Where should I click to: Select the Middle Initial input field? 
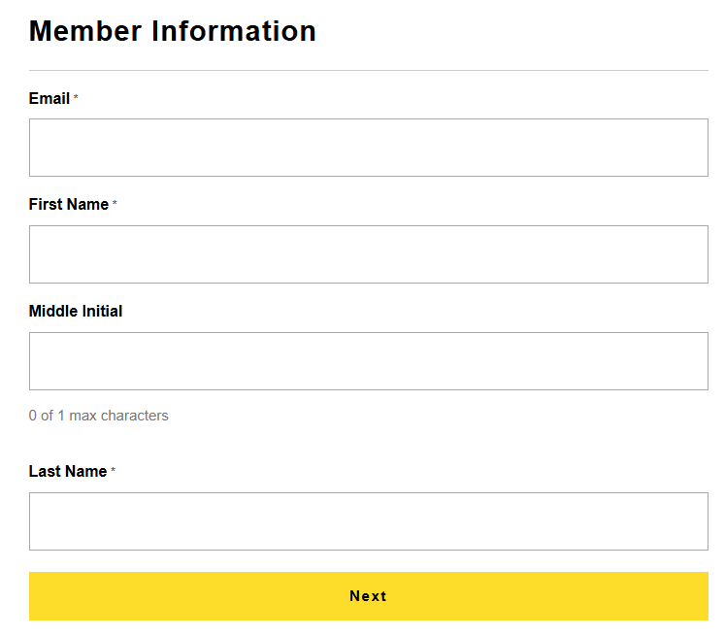[368, 361]
